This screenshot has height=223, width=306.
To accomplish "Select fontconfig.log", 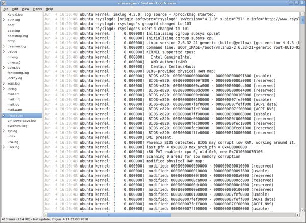I will click(x=18, y=73).
